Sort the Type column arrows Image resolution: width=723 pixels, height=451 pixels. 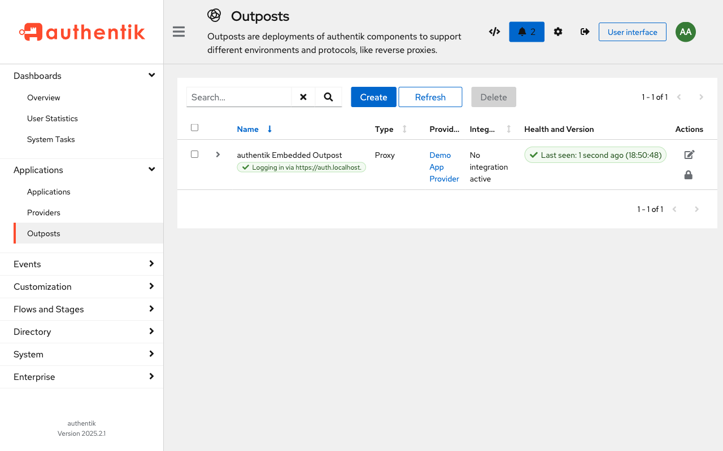tap(404, 129)
